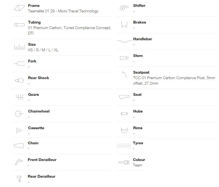
Task: Click the Rear Derailleur icon
Action: coord(19,179)
